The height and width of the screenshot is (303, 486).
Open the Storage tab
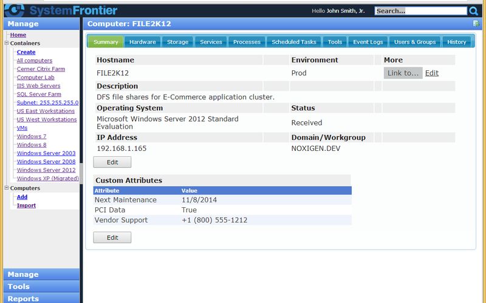tap(177, 42)
